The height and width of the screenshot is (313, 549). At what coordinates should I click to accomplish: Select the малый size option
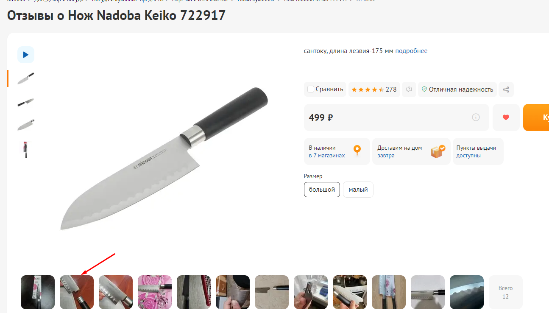pos(358,190)
